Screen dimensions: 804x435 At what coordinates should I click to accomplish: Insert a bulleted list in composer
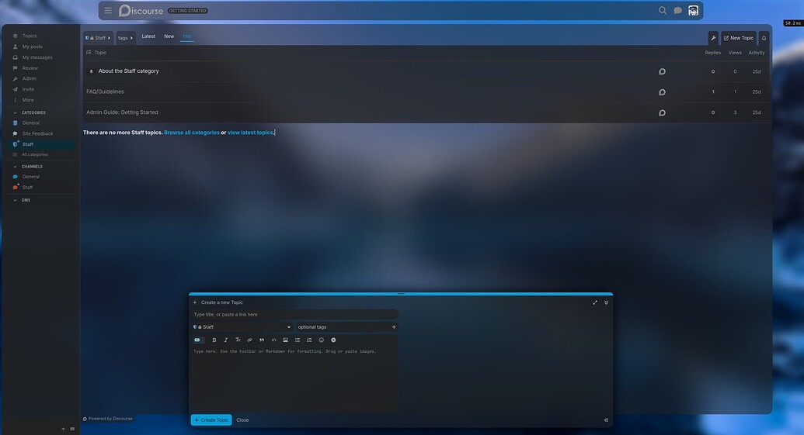pyautogui.click(x=298, y=340)
